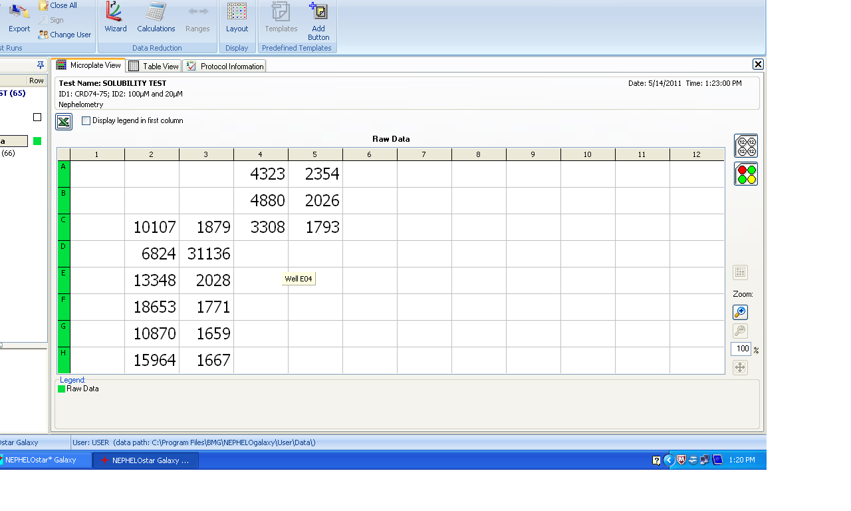Screen dimensions: 851x511
Task: Open the Layout display icon
Action: (237, 17)
